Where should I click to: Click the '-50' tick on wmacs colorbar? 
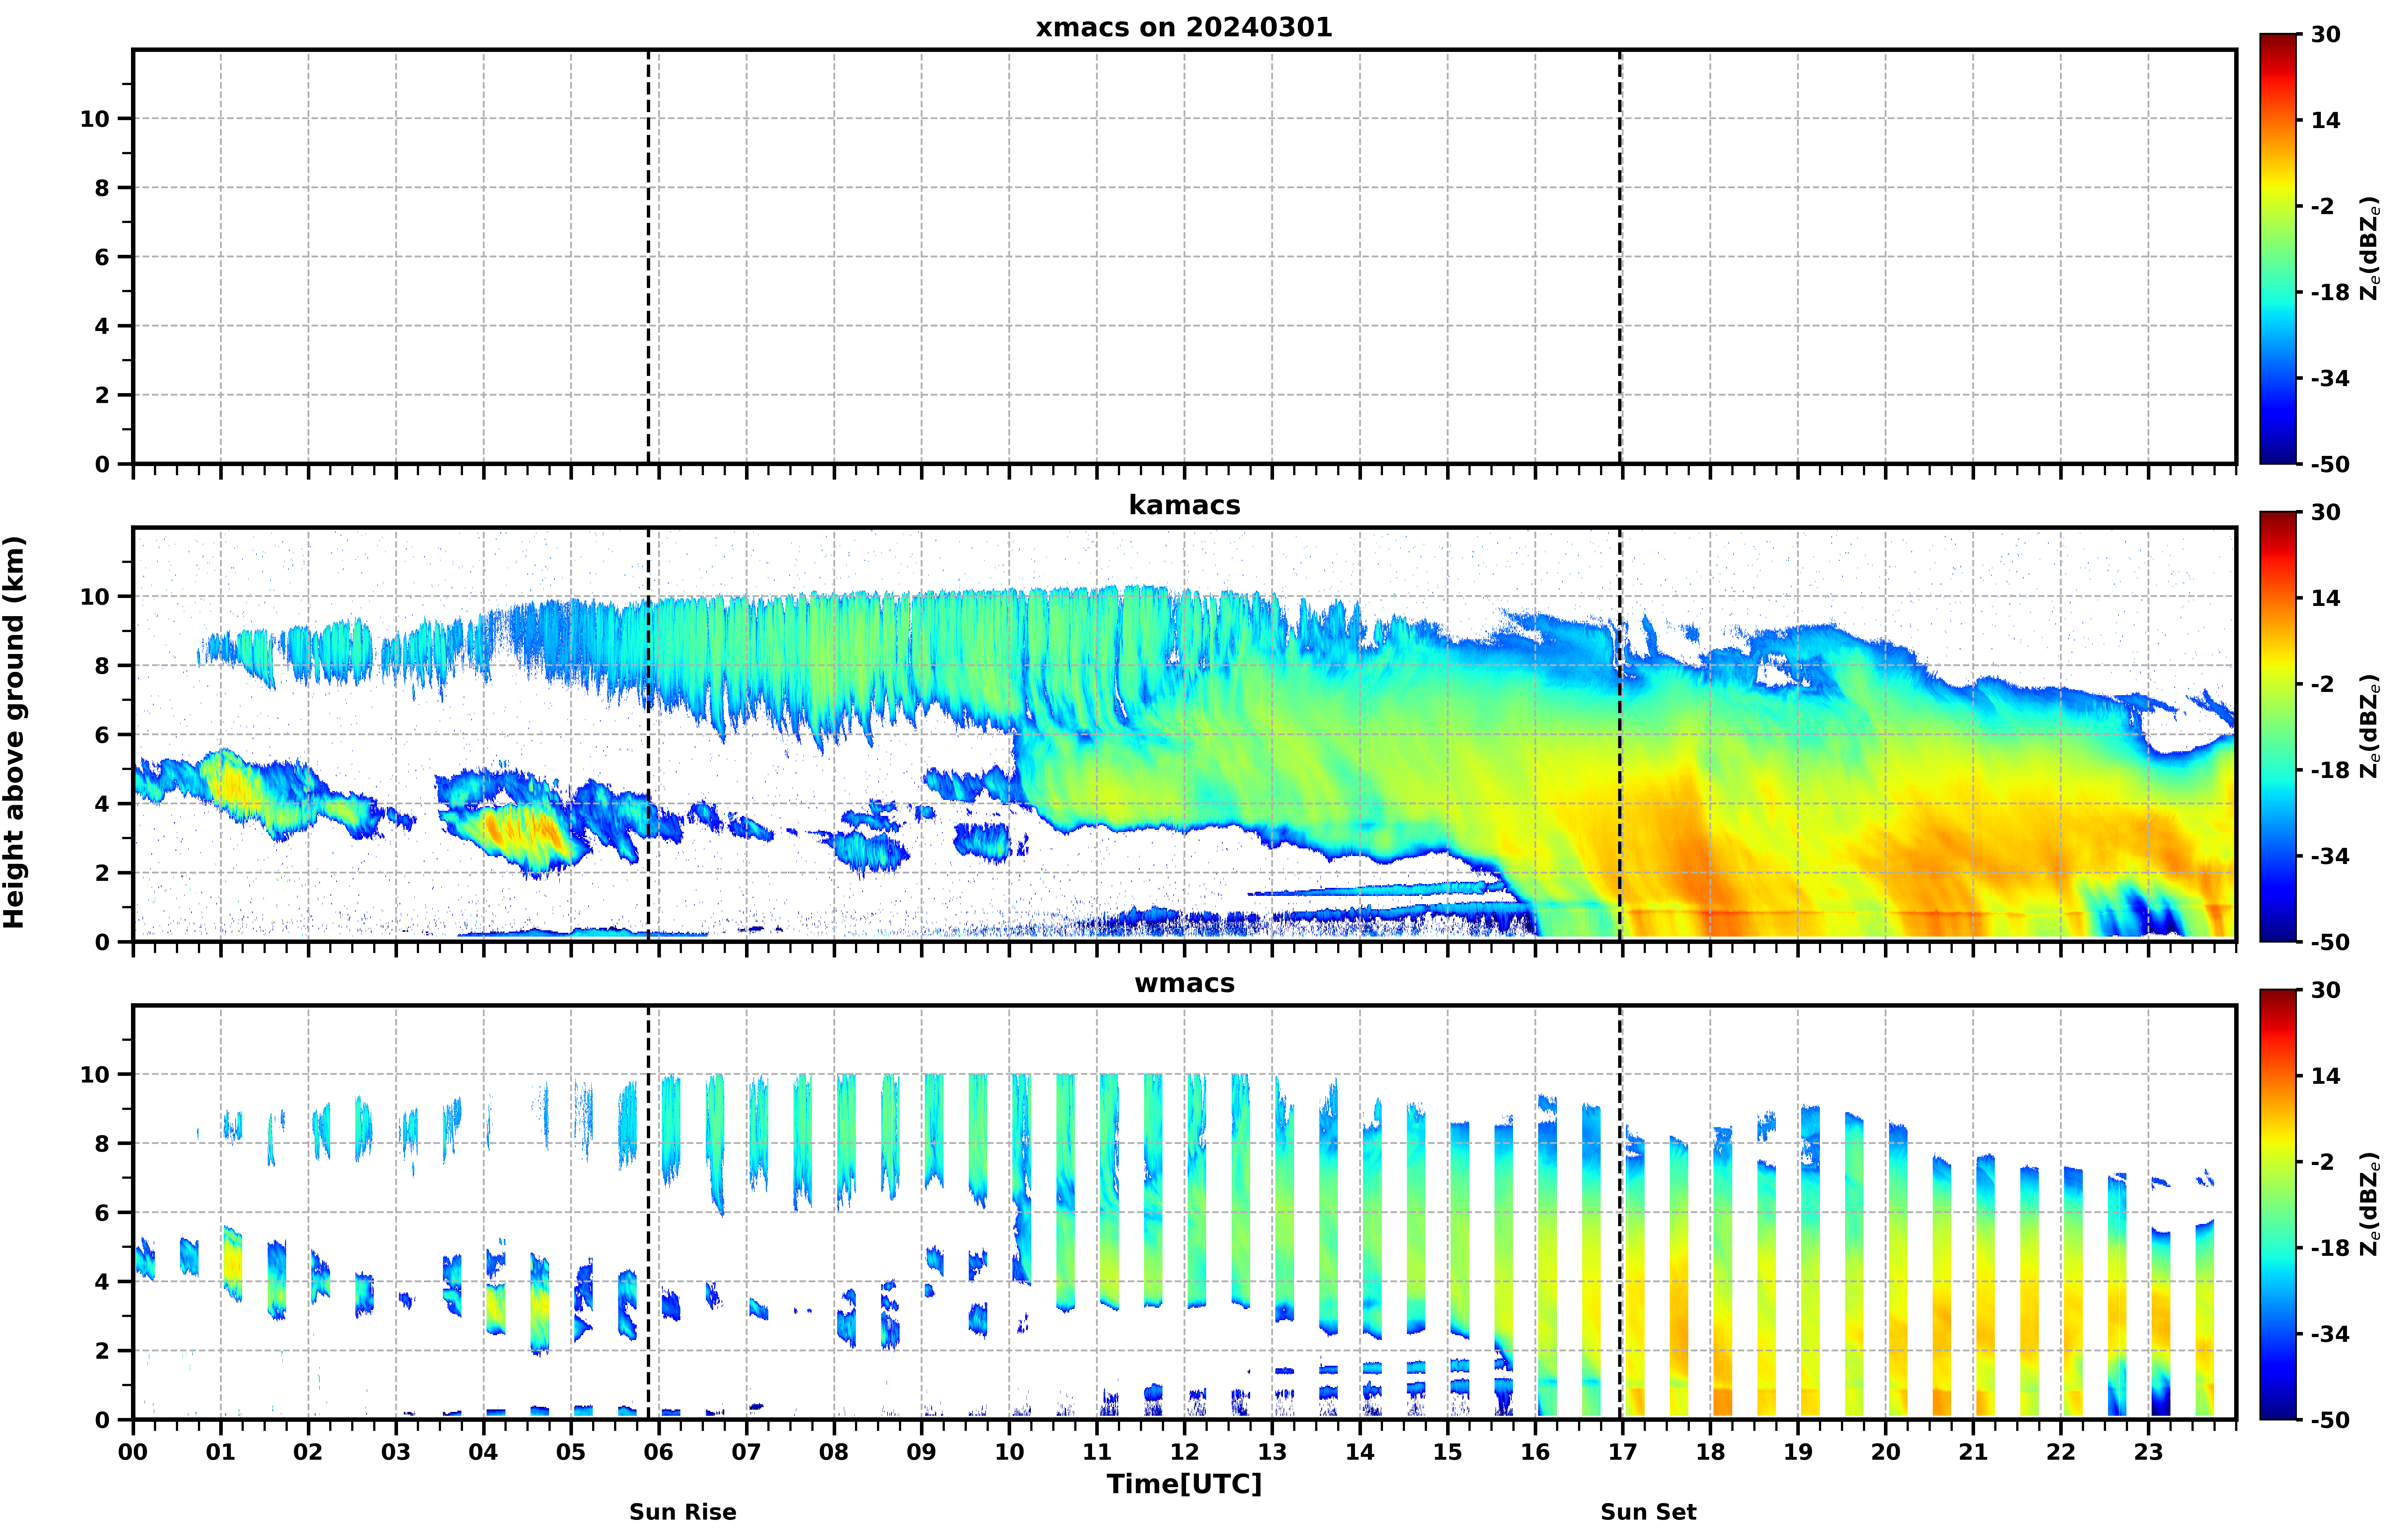[2330, 1420]
